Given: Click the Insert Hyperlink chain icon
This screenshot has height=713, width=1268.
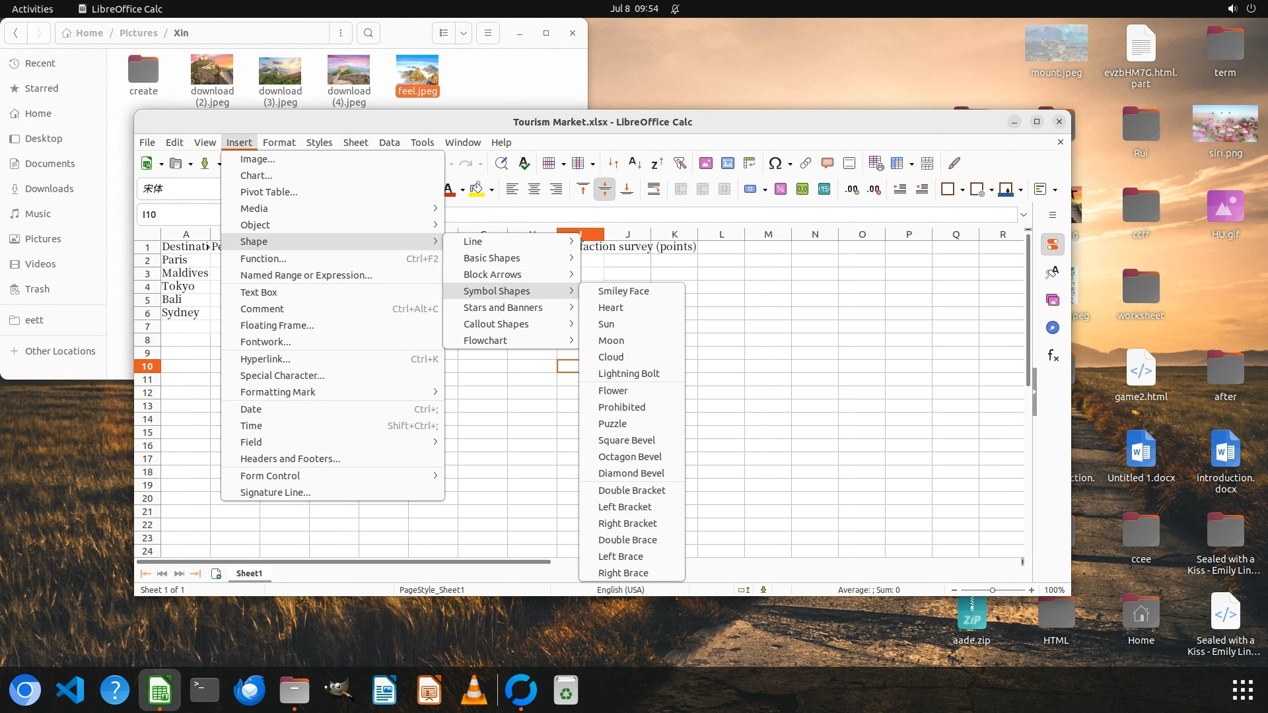Looking at the screenshot, I should pos(805,163).
